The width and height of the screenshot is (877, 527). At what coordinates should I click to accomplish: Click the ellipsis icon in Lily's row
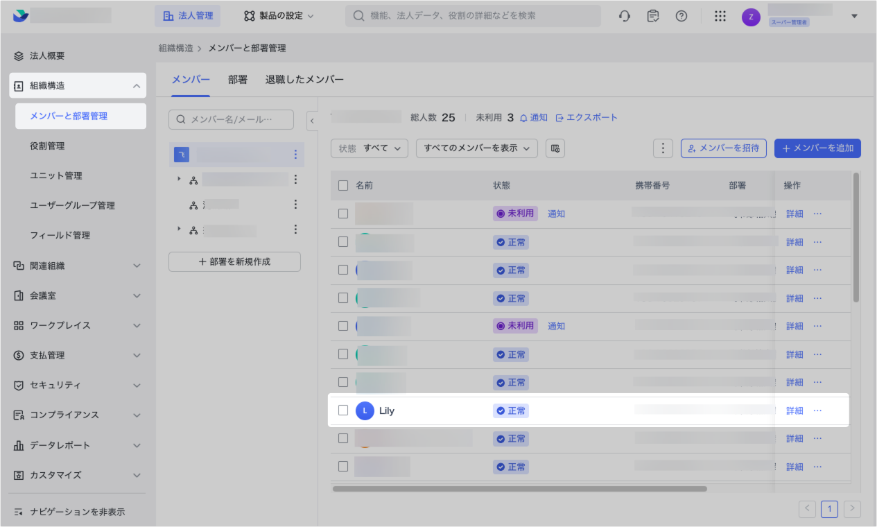pos(817,411)
